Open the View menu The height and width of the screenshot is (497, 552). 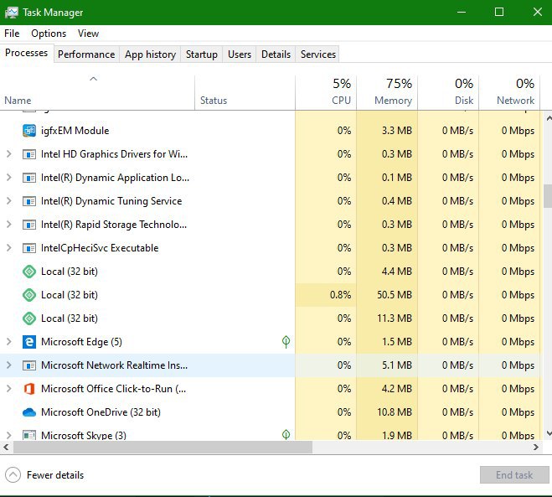click(x=88, y=34)
